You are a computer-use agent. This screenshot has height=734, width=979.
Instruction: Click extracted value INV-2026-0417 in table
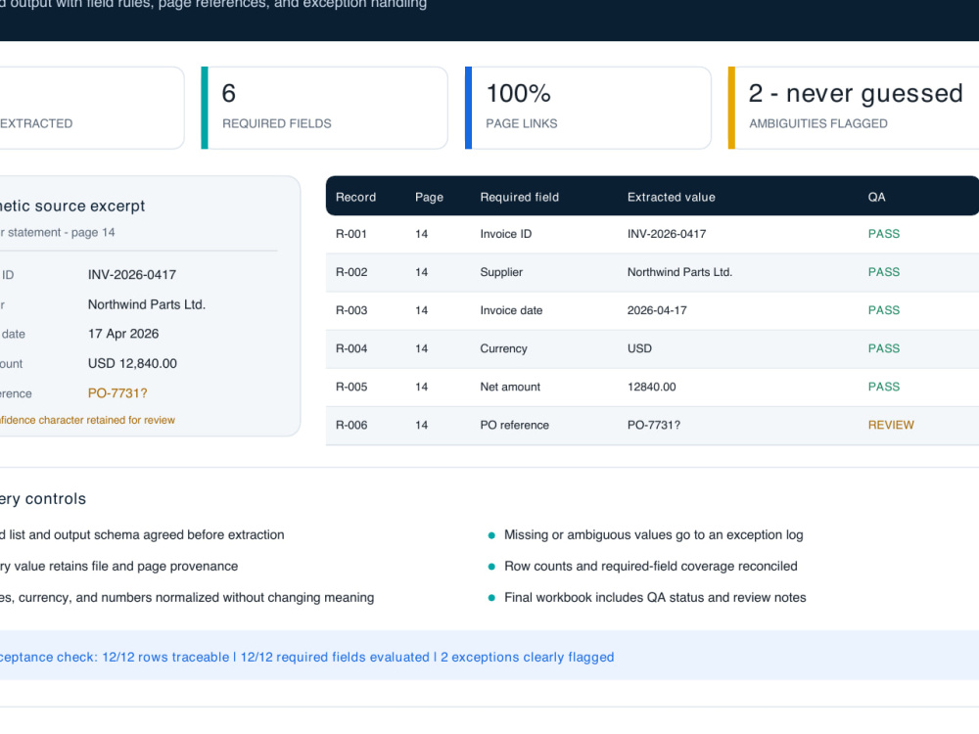(666, 234)
